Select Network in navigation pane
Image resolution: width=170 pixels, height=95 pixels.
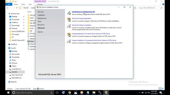(x=14, y=82)
